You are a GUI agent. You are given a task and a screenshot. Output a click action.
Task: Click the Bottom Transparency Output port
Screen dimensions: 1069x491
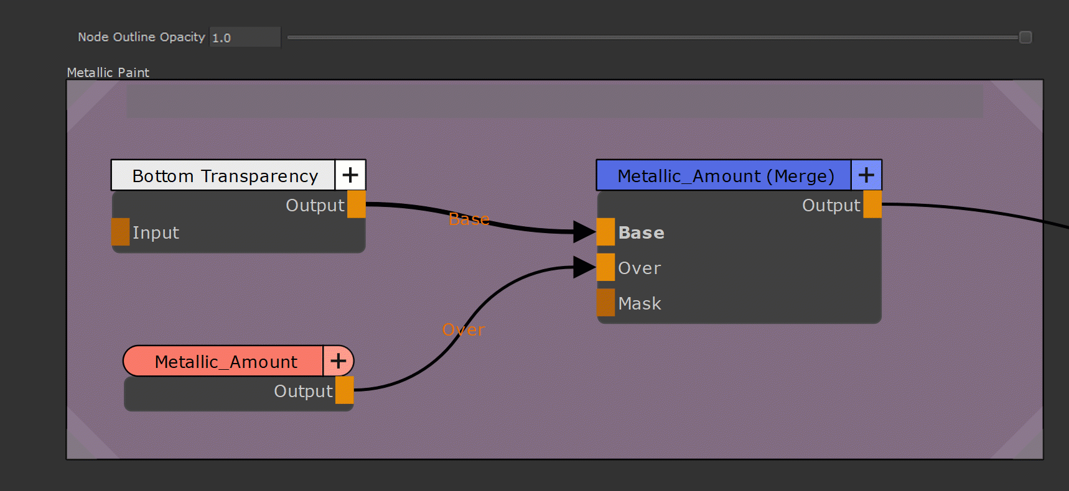[x=356, y=204]
